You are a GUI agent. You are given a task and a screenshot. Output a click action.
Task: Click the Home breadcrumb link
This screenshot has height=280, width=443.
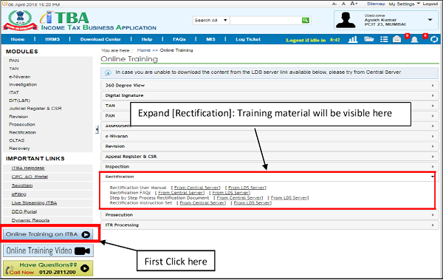143,50
